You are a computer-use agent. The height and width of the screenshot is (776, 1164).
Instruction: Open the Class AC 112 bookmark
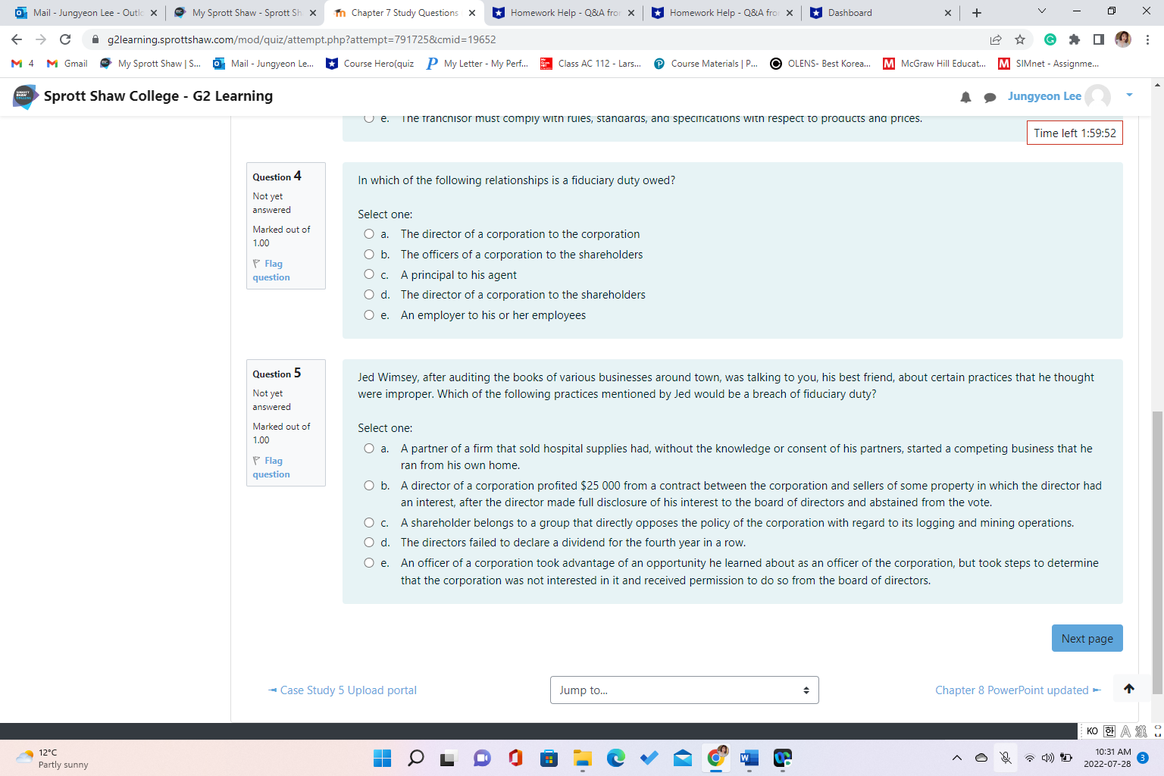click(590, 64)
